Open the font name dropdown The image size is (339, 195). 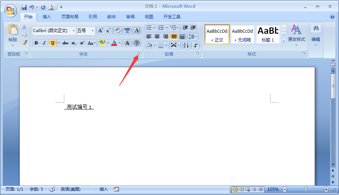click(74, 31)
